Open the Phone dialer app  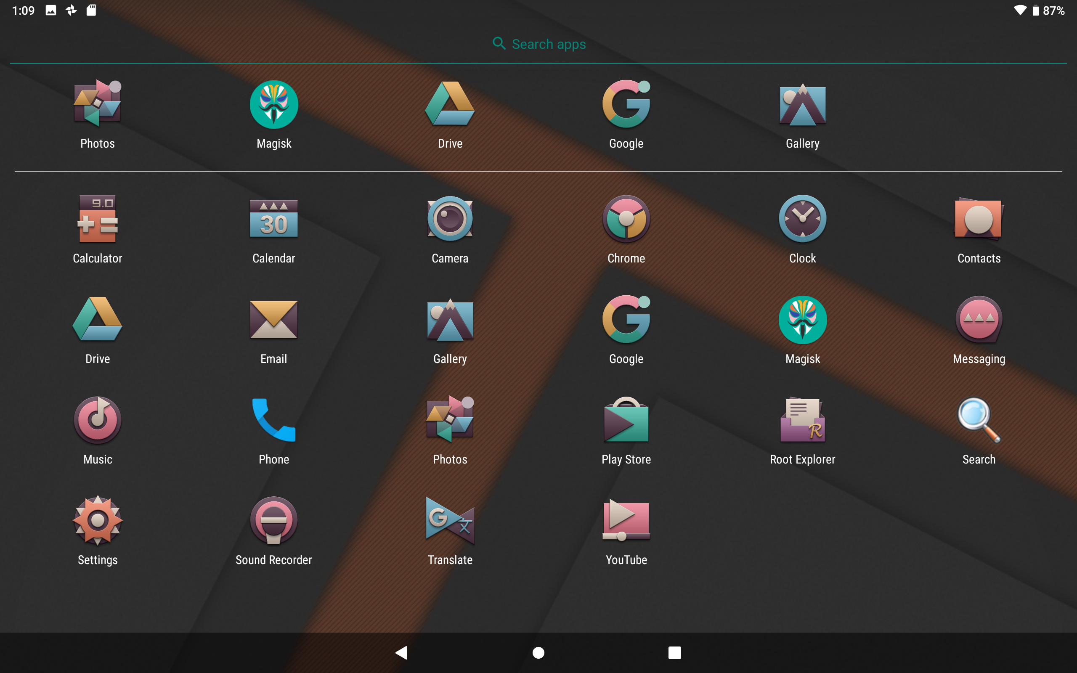[x=274, y=420]
